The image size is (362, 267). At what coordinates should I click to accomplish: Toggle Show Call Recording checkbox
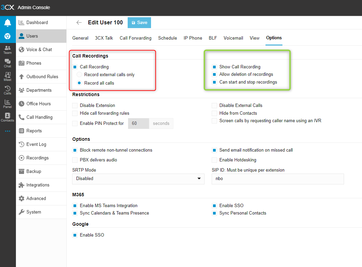point(214,67)
